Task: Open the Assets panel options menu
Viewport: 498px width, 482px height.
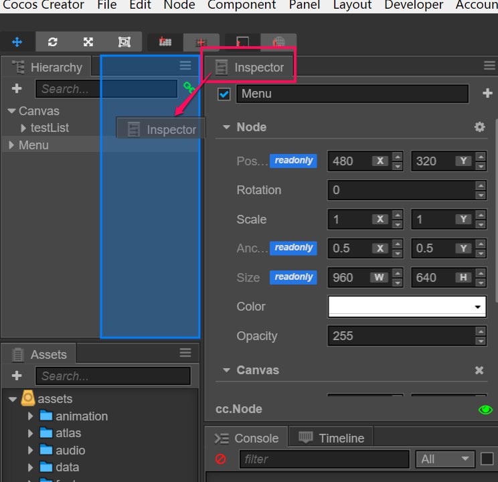Action: (x=185, y=352)
